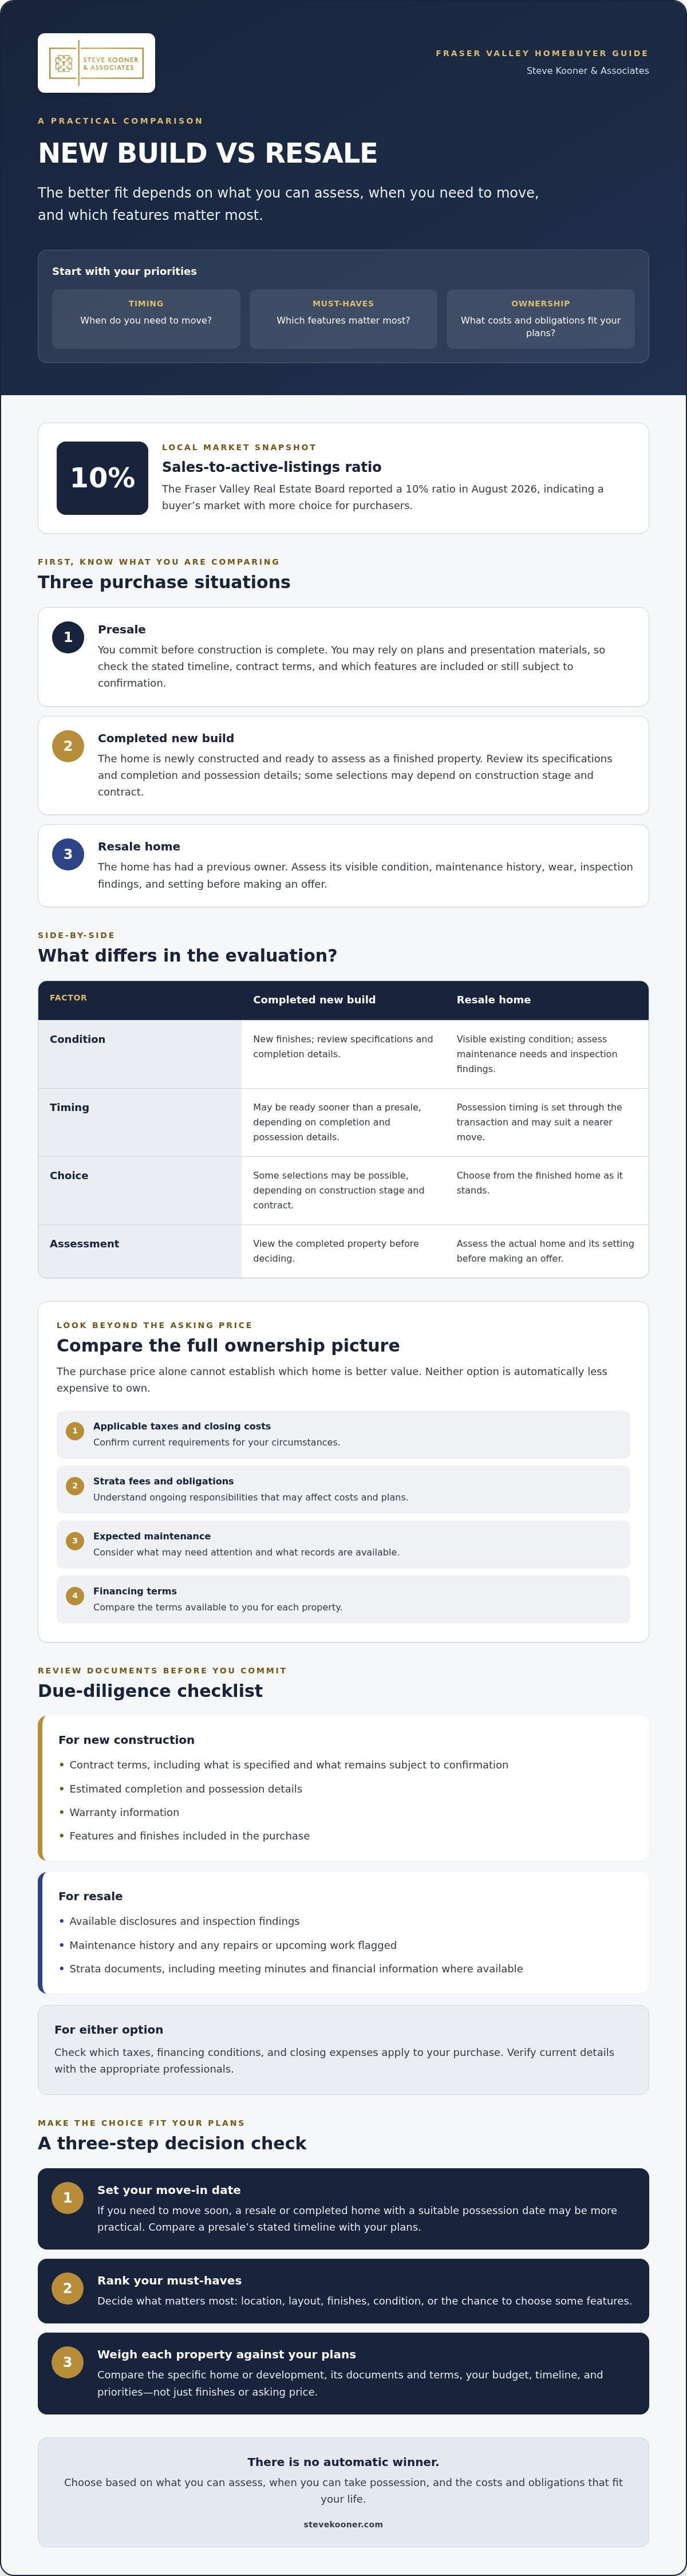This screenshot has width=687, height=2576.
Task: Visit the stevekooner.com link
Action: click(343, 2524)
